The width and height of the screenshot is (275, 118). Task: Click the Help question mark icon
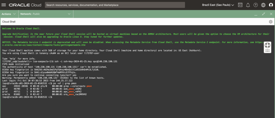point(255,5)
